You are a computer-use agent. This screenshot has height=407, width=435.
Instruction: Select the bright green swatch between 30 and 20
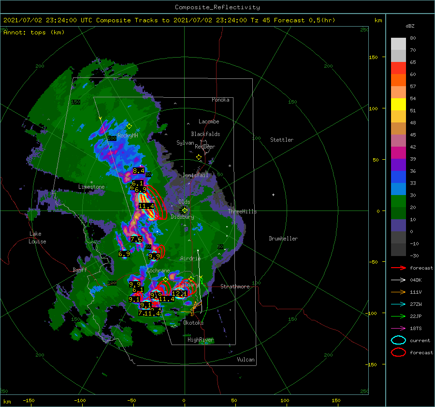(x=398, y=201)
